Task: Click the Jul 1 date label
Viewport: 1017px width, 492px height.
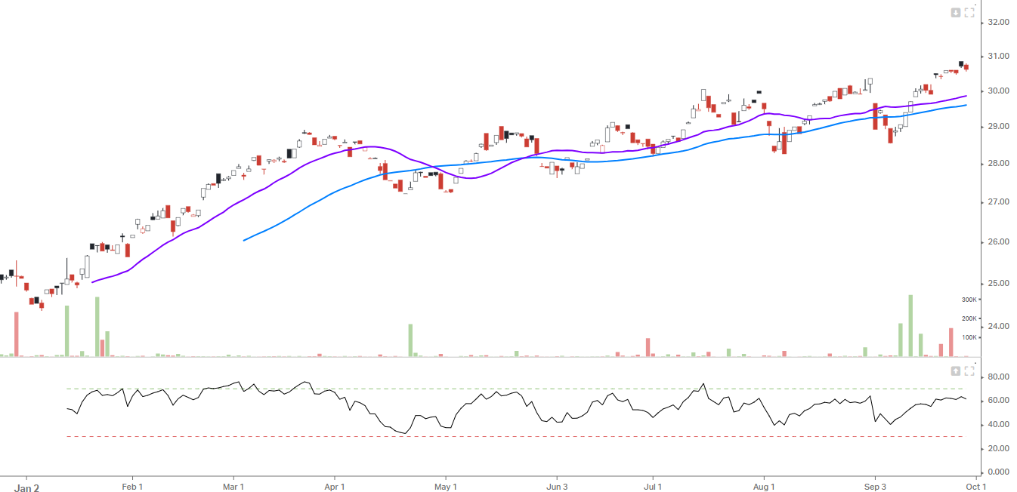Action: point(652,487)
